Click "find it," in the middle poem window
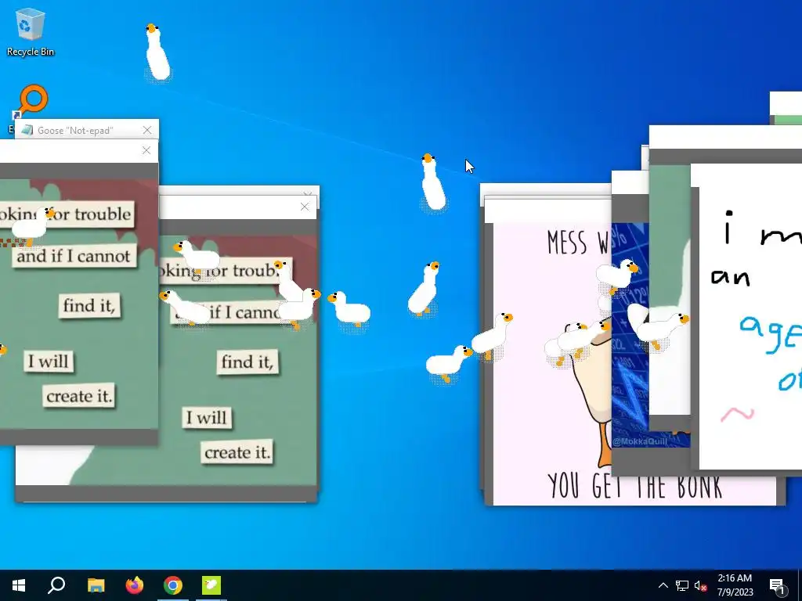This screenshot has width=802, height=601. click(x=247, y=362)
